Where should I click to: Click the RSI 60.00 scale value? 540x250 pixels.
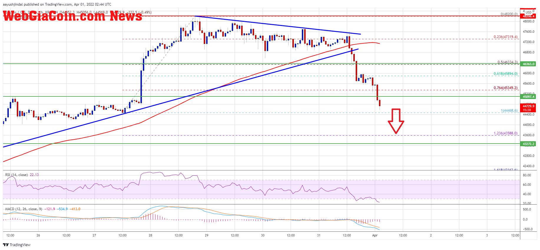527,185
